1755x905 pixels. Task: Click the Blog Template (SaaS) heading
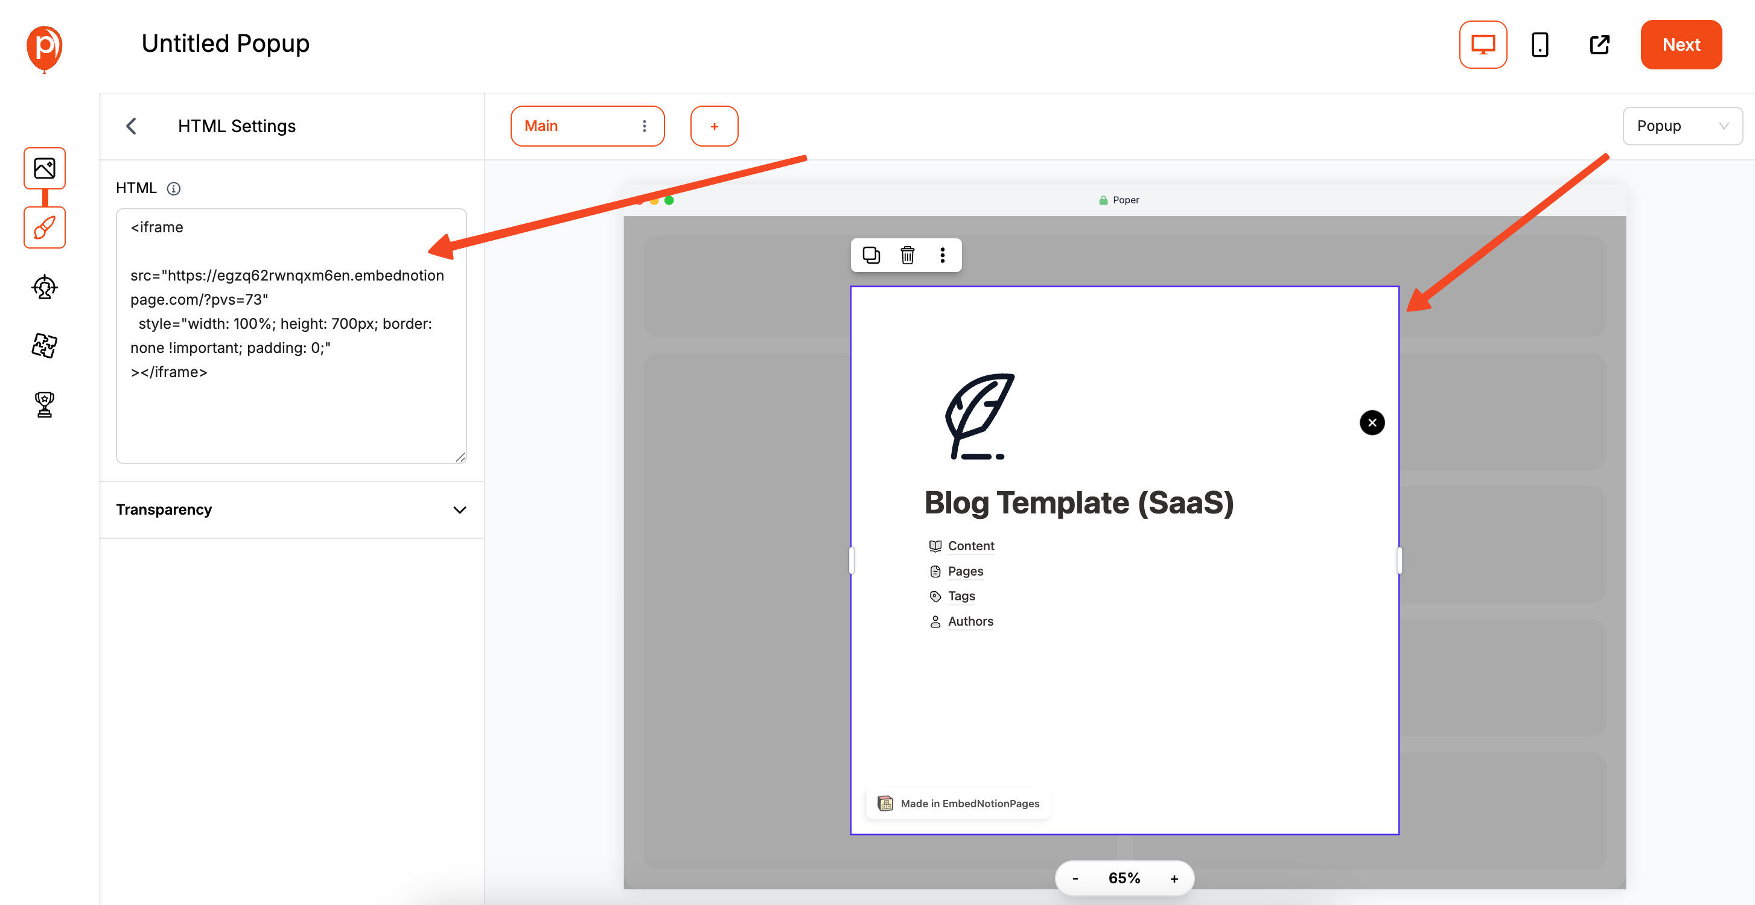coord(1079,503)
